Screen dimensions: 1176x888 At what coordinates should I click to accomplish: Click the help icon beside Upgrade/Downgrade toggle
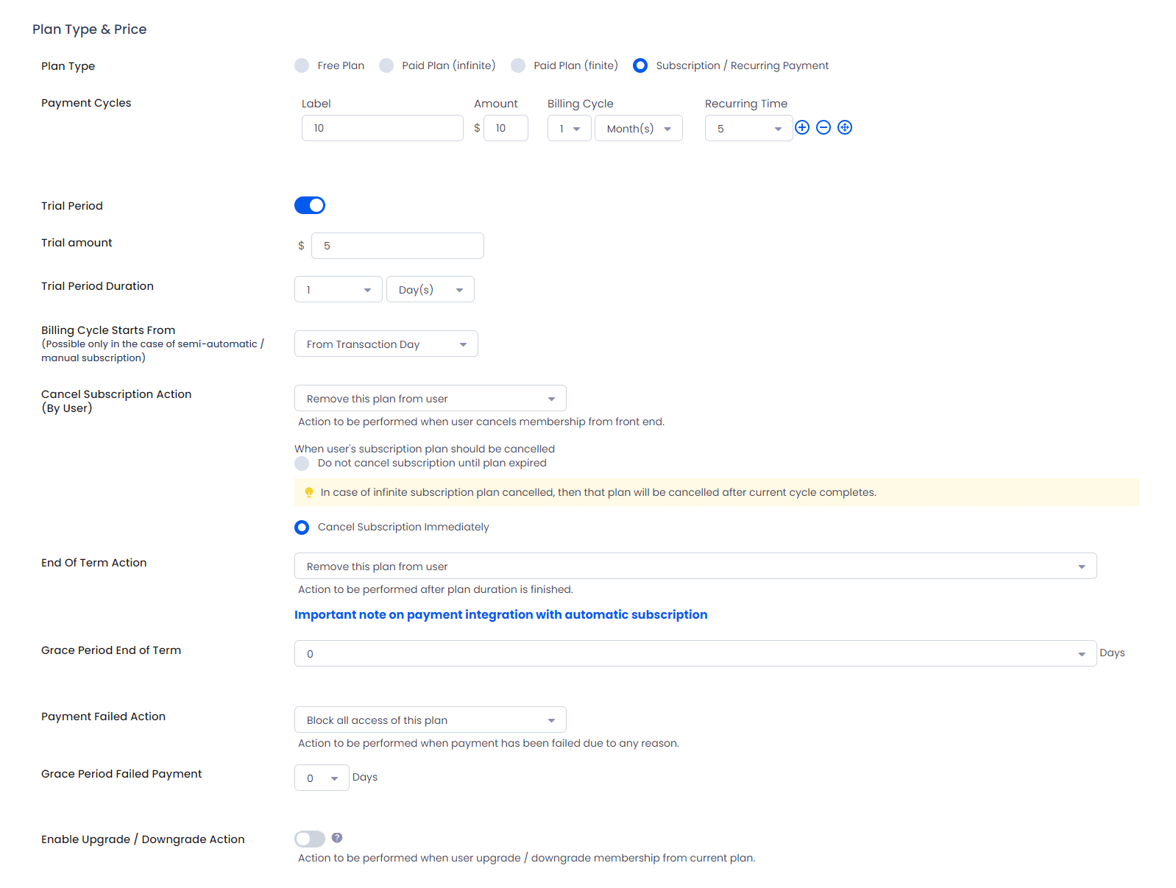(337, 838)
